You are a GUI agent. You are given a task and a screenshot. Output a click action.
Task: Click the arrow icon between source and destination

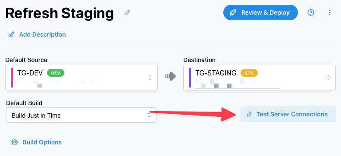(171, 76)
